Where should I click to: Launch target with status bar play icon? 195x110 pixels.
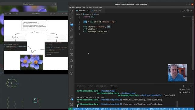click(x=191, y=109)
